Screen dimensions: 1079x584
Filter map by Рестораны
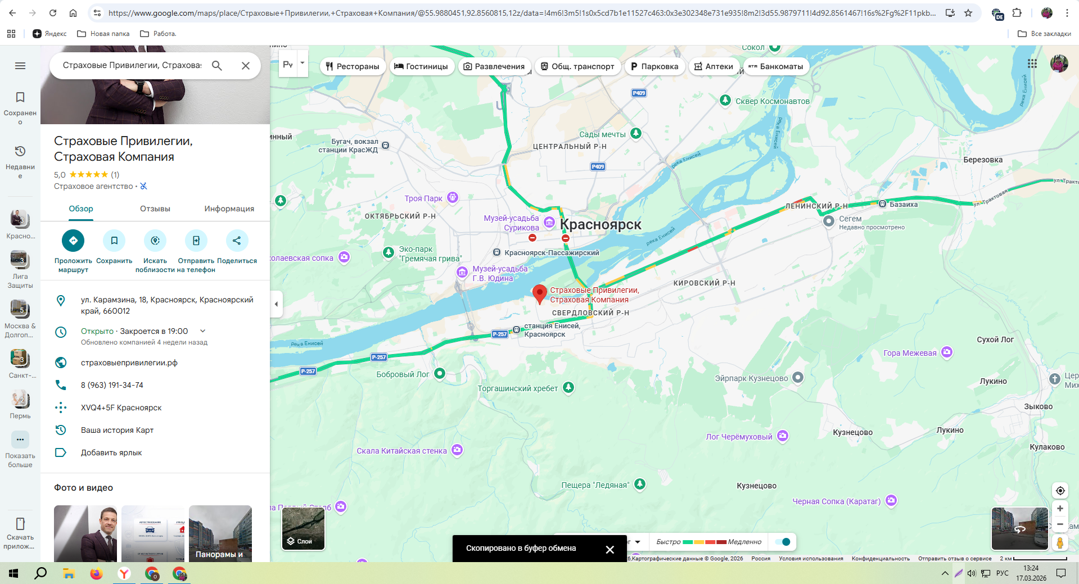click(353, 66)
